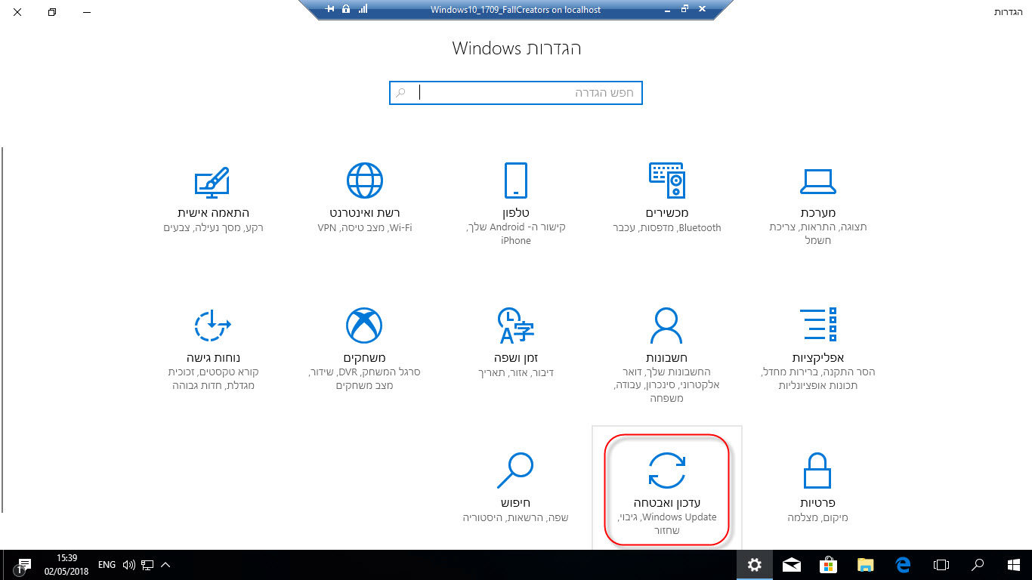Open the Phone (טלפון) settings icon
This screenshot has width=1032, height=580.
(515, 180)
